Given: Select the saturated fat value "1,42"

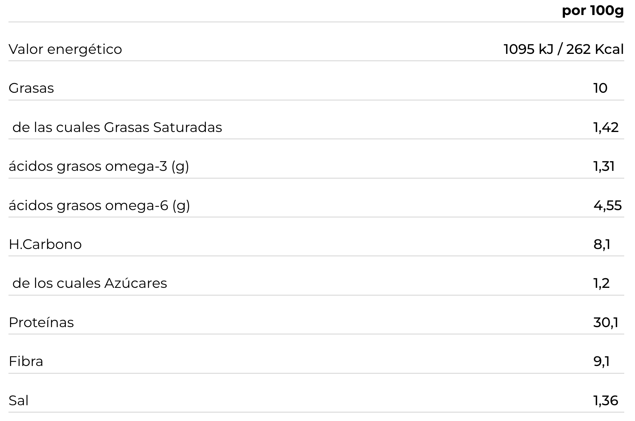Looking at the screenshot, I should coord(606,127).
